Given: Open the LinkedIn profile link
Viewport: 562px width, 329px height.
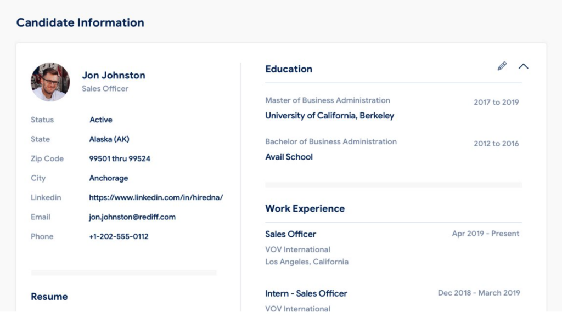Looking at the screenshot, I should (156, 197).
